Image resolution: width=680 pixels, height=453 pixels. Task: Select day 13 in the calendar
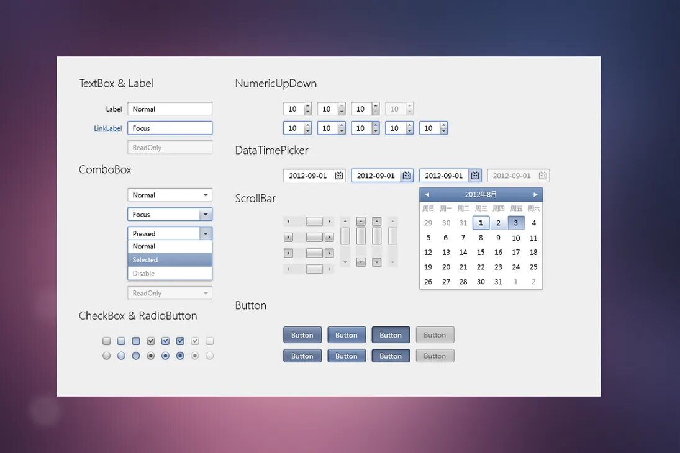[446, 253]
